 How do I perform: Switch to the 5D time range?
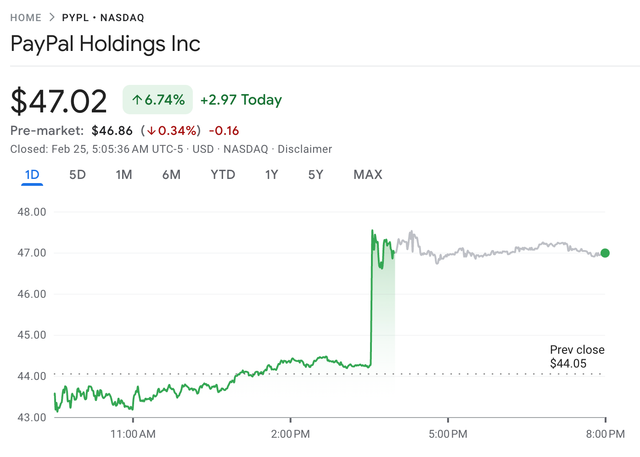77,175
